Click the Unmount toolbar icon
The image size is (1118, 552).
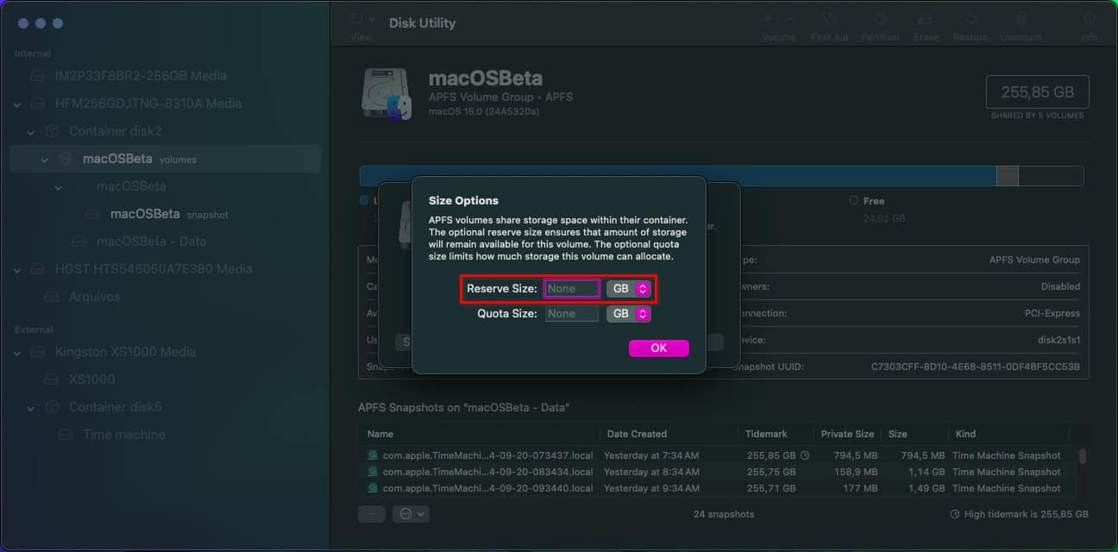(x=1021, y=19)
